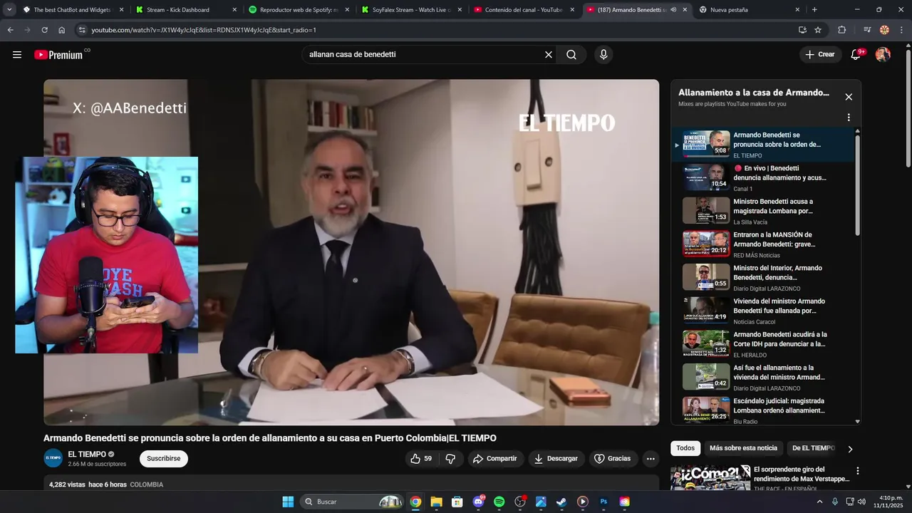The width and height of the screenshot is (912, 513).
Task: Select the Más sobre esta noticia chip
Action: (743, 448)
